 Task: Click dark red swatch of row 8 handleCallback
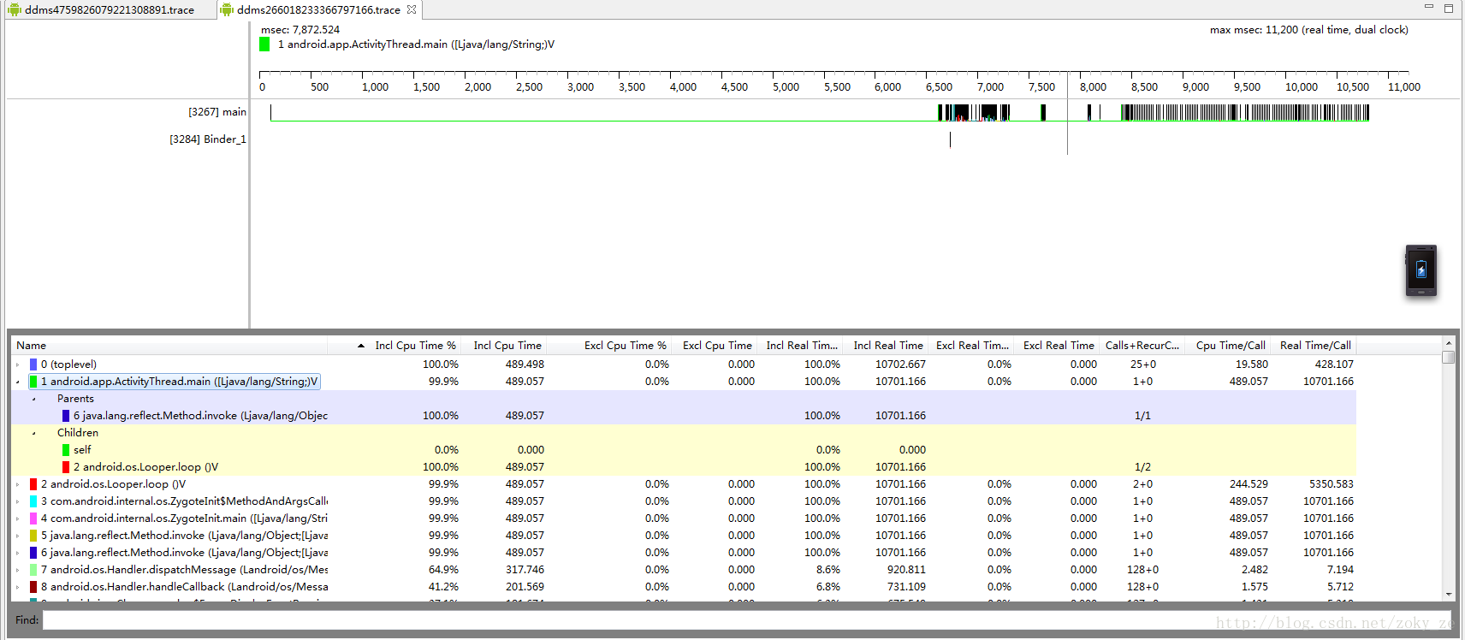[33, 587]
